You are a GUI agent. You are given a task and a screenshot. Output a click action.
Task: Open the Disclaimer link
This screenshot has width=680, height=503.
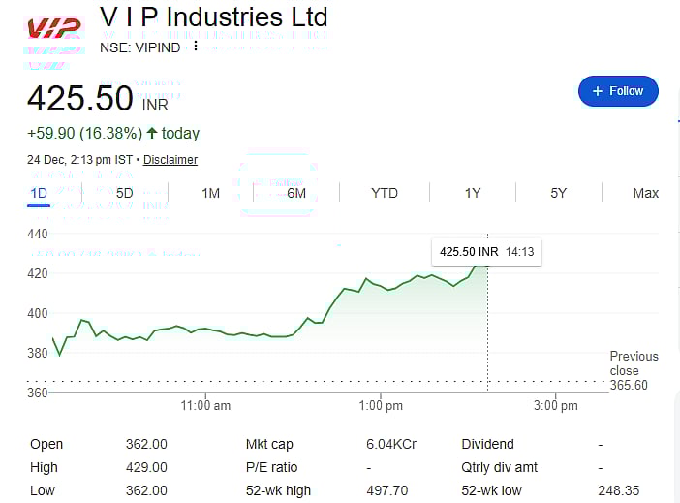pos(170,160)
